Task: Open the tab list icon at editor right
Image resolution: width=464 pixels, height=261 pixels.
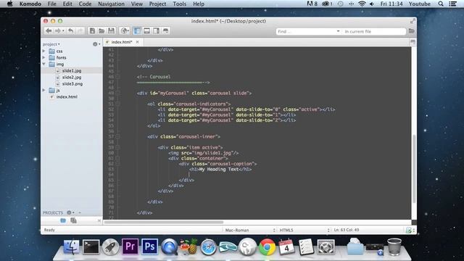Action: (413, 42)
